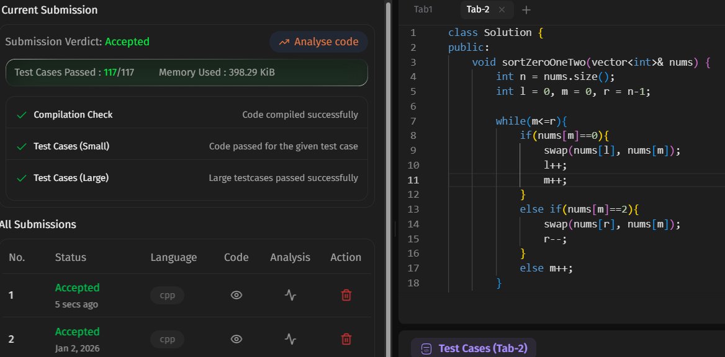Place cursor on 'else m++;' line
The width and height of the screenshot is (725, 357).
[546, 268]
